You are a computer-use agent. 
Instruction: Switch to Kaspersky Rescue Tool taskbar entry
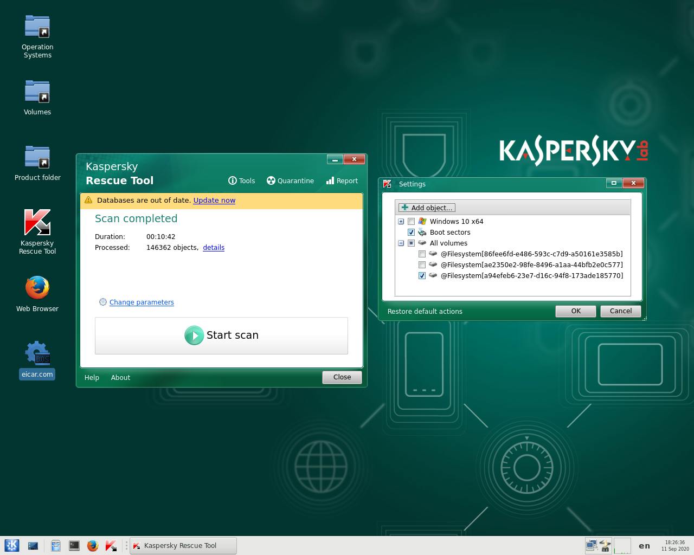183,546
